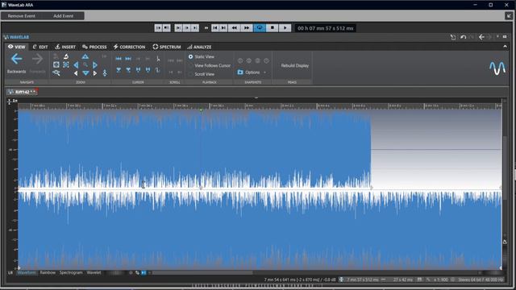Select the Riff142 file tab
Viewport: 516px width, 290px height.
click(22, 92)
